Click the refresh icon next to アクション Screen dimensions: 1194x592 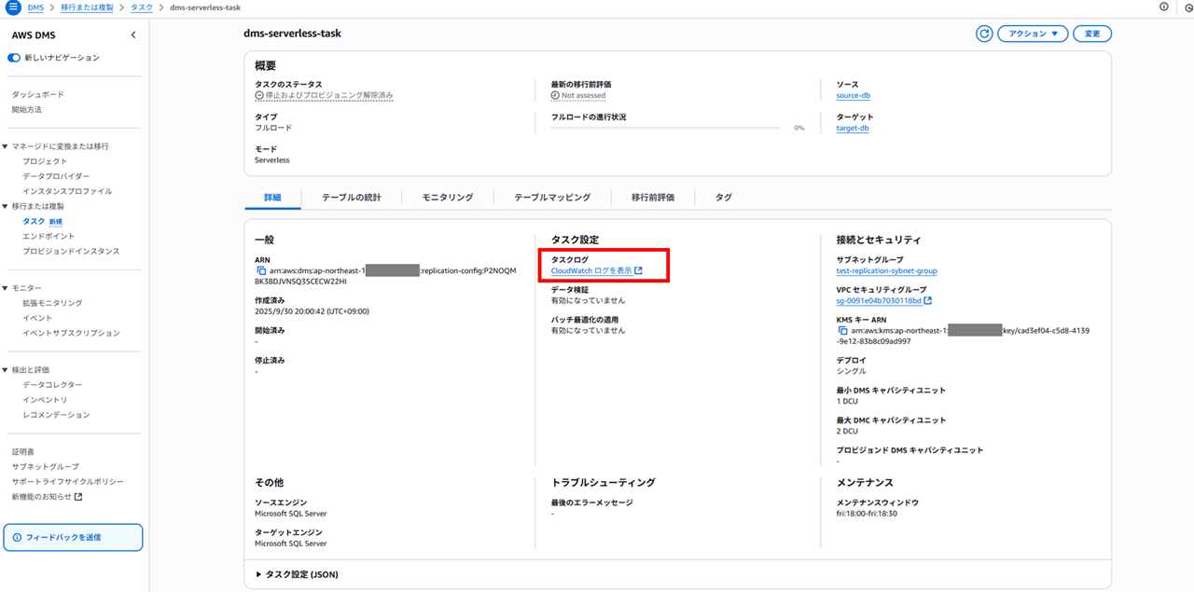pos(984,34)
